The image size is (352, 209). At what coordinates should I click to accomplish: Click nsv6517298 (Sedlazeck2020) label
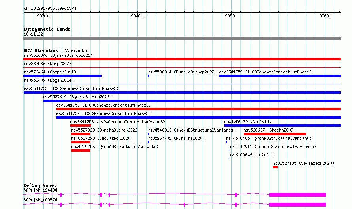(x=102, y=138)
